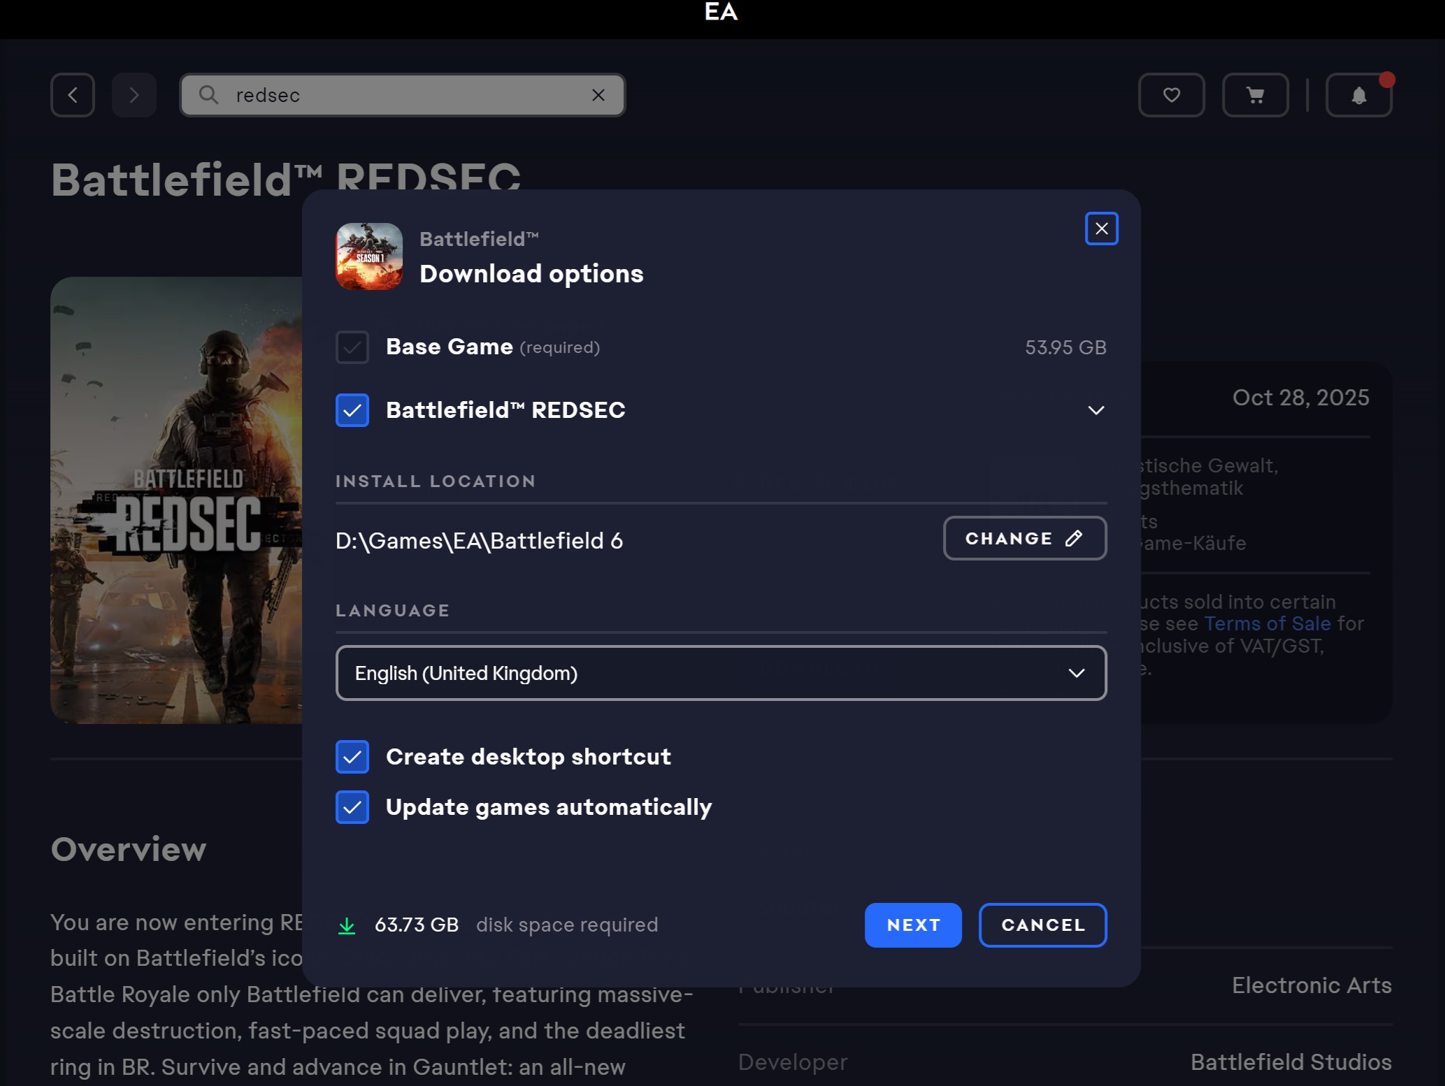Clear the redsec search text

[x=598, y=95]
